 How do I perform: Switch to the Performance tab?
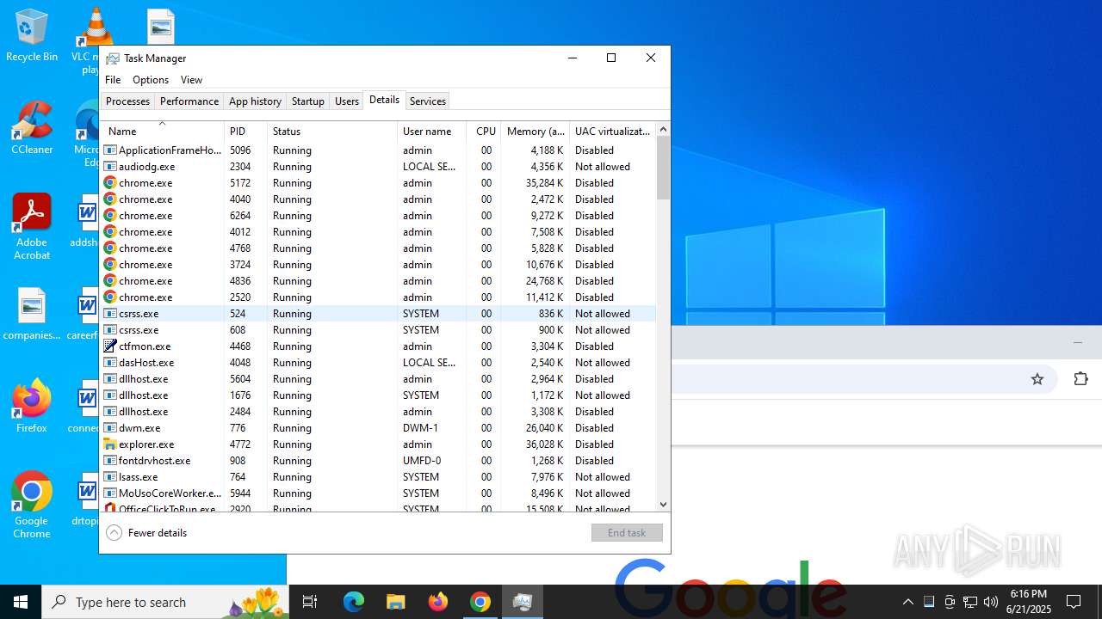(x=189, y=101)
